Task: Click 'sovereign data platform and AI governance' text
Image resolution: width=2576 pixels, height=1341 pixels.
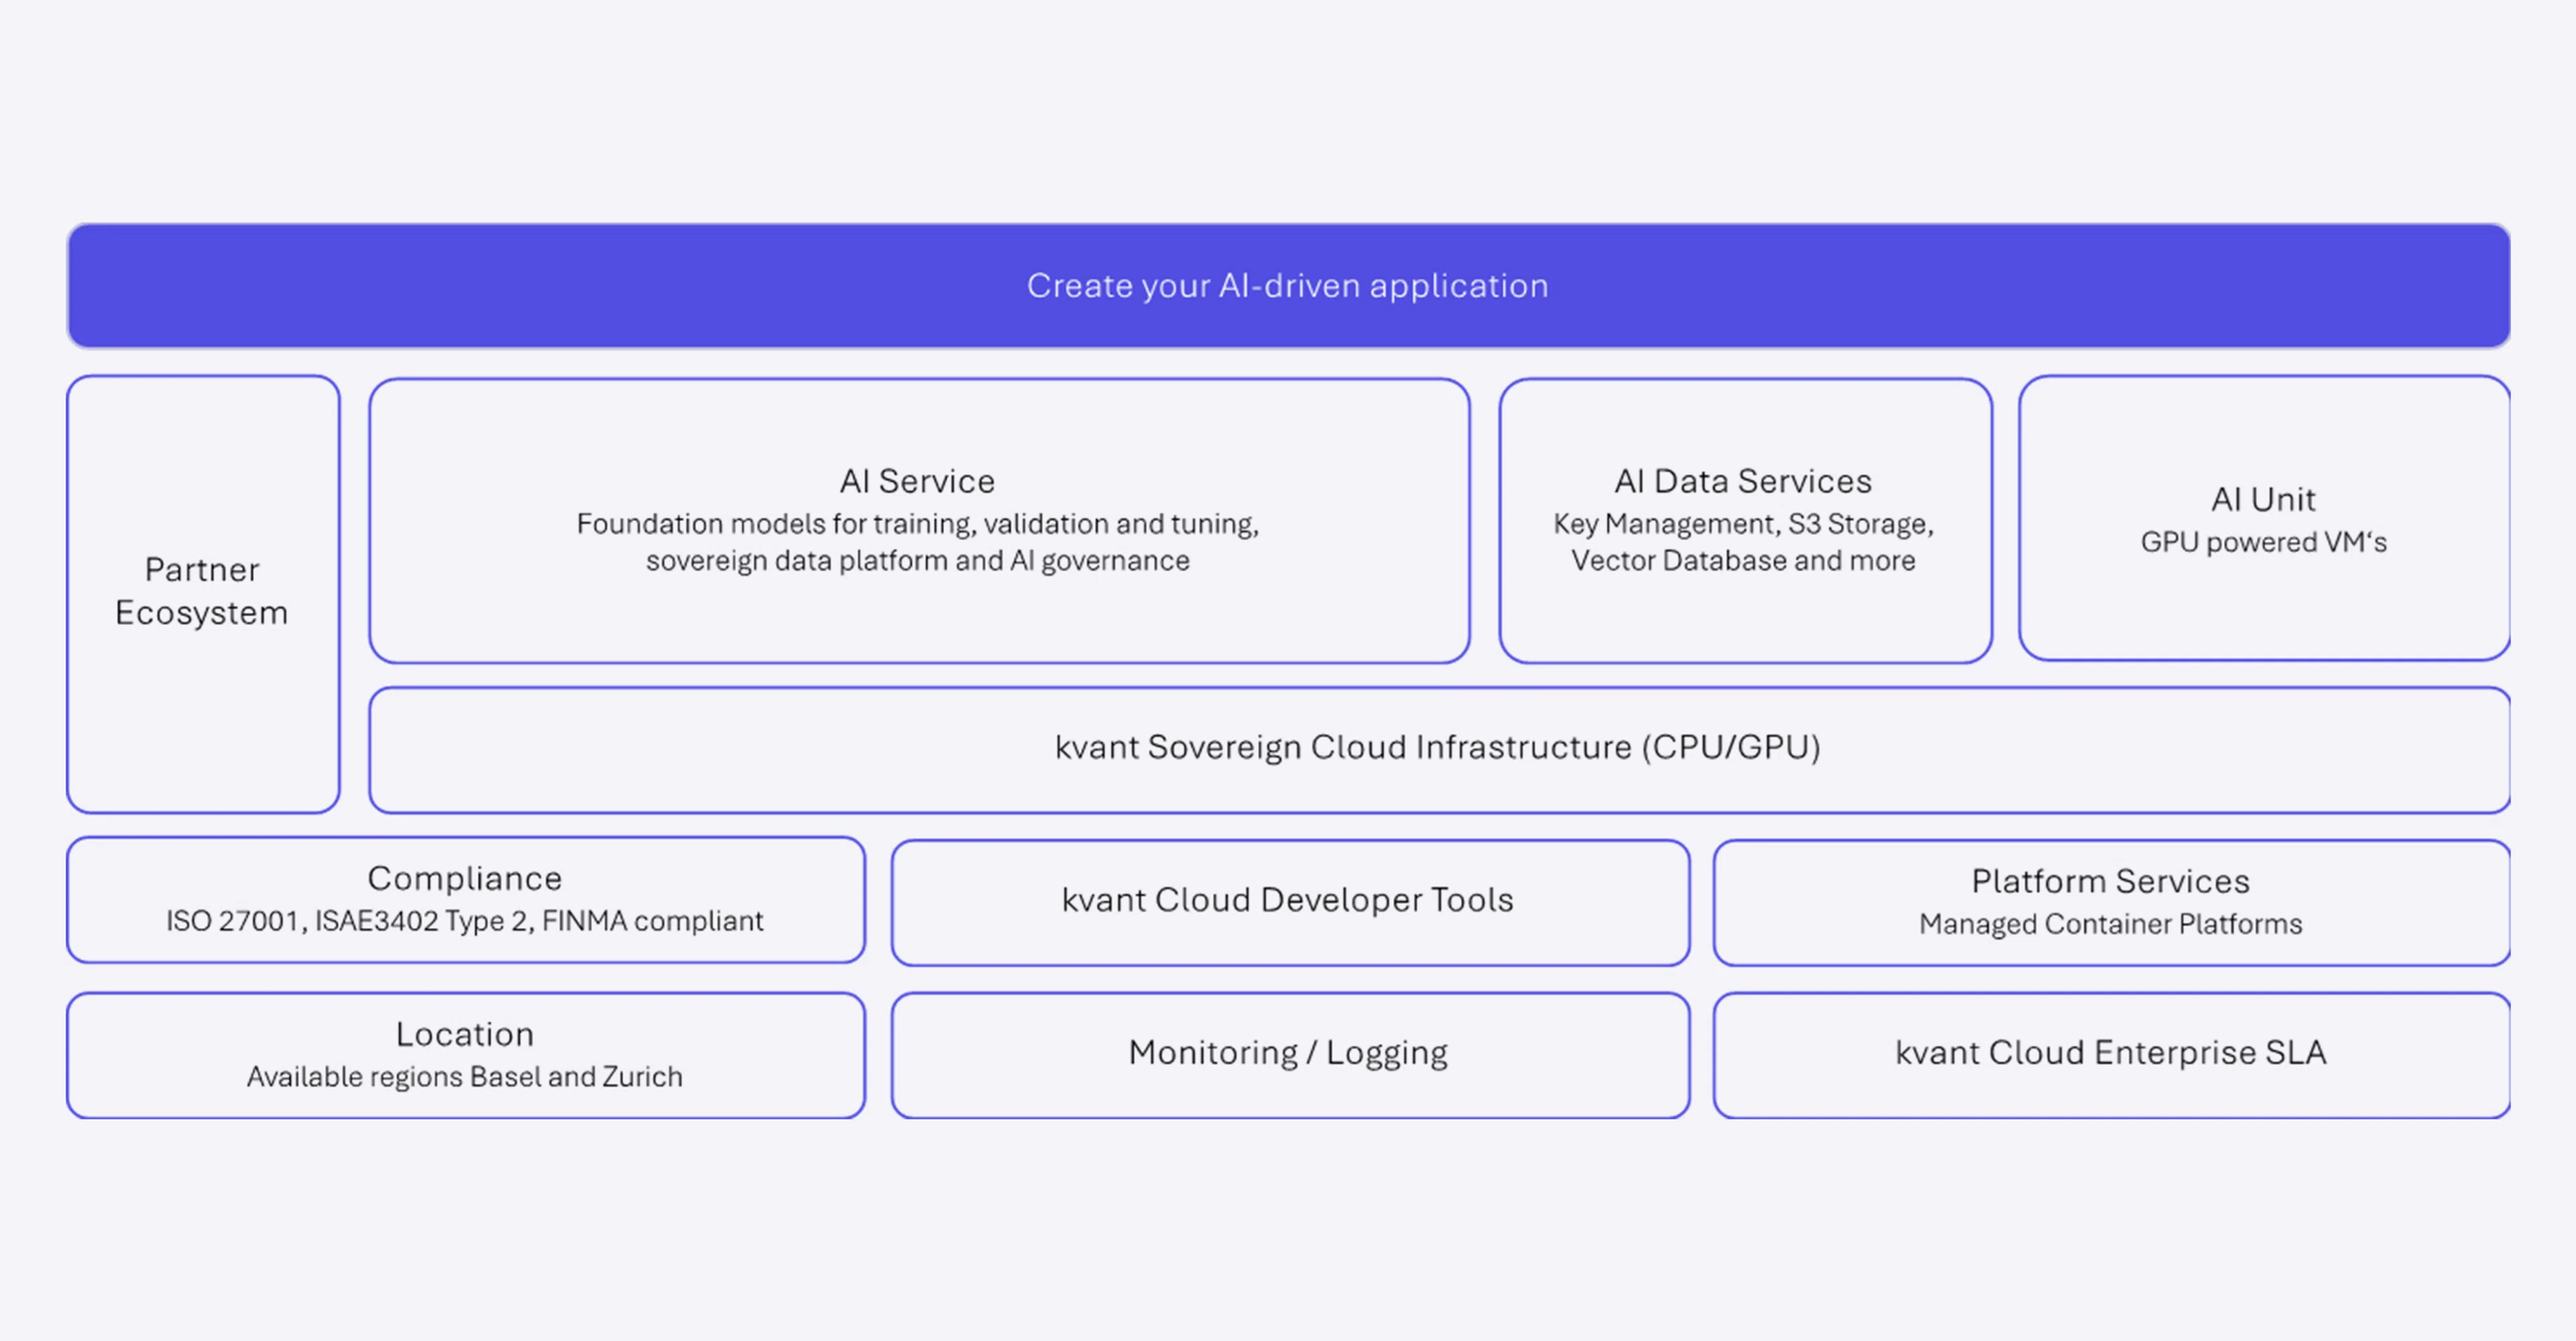Action: tap(917, 561)
